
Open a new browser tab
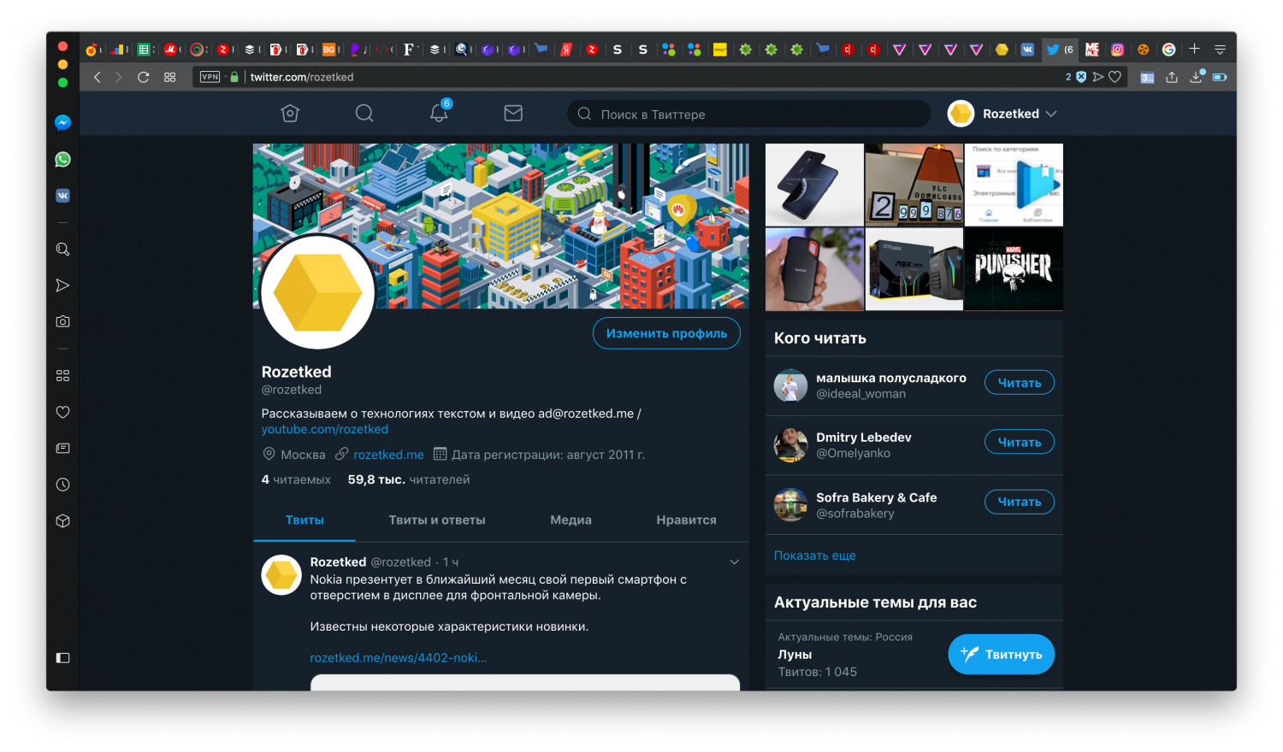click(x=1195, y=49)
